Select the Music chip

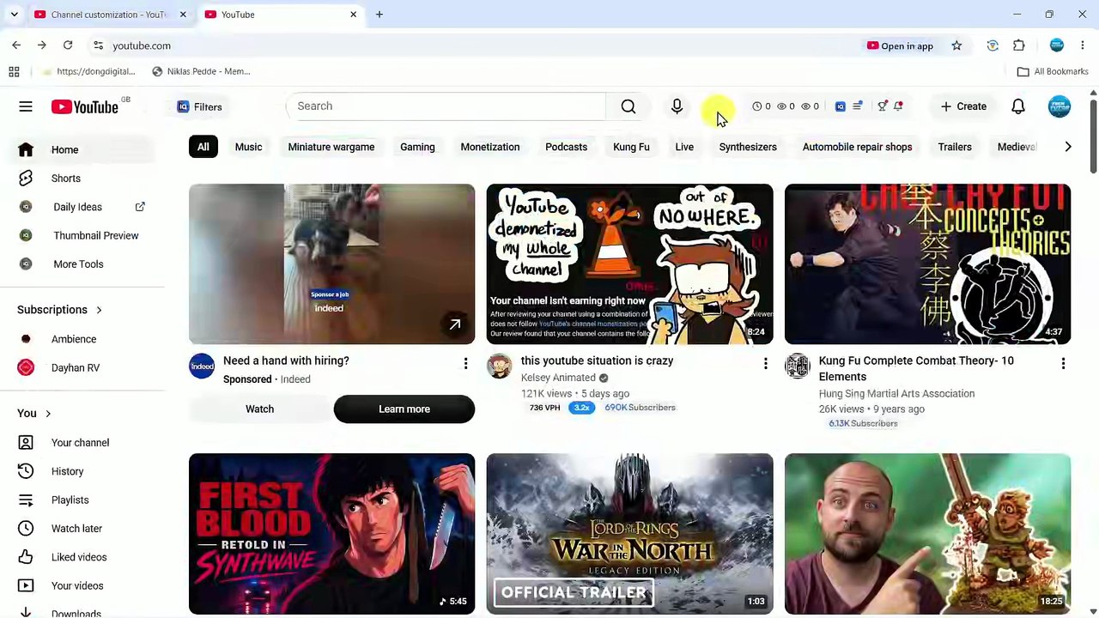click(248, 147)
